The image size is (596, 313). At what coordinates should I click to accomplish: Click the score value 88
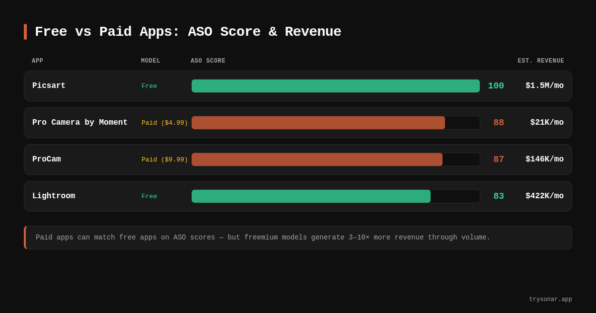[499, 123]
